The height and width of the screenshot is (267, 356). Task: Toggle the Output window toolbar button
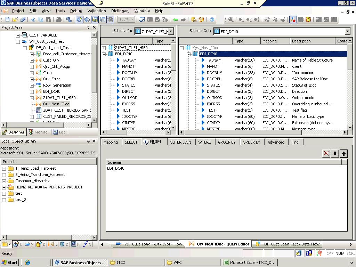pos(110,19)
